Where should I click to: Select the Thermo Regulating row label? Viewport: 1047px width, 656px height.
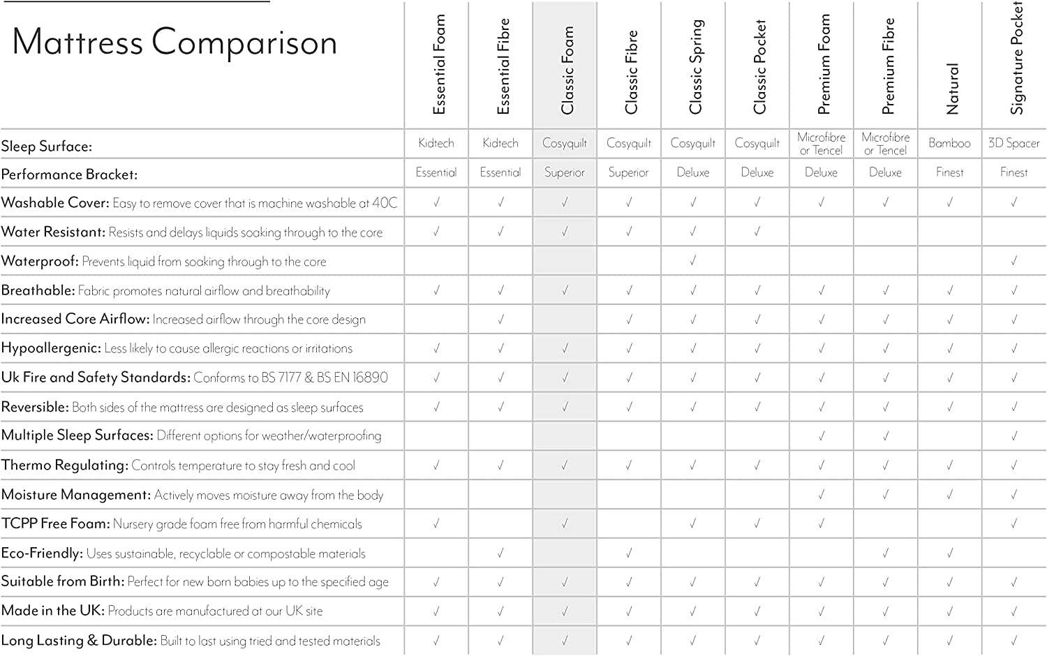point(64,465)
